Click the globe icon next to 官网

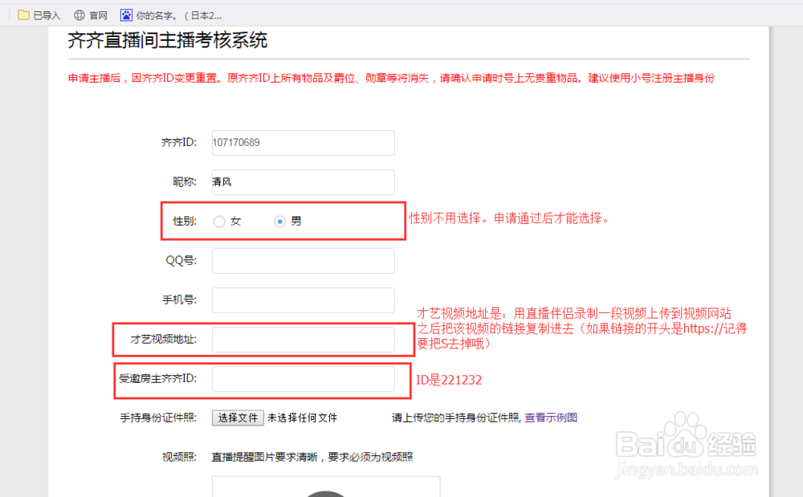[78, 14]
